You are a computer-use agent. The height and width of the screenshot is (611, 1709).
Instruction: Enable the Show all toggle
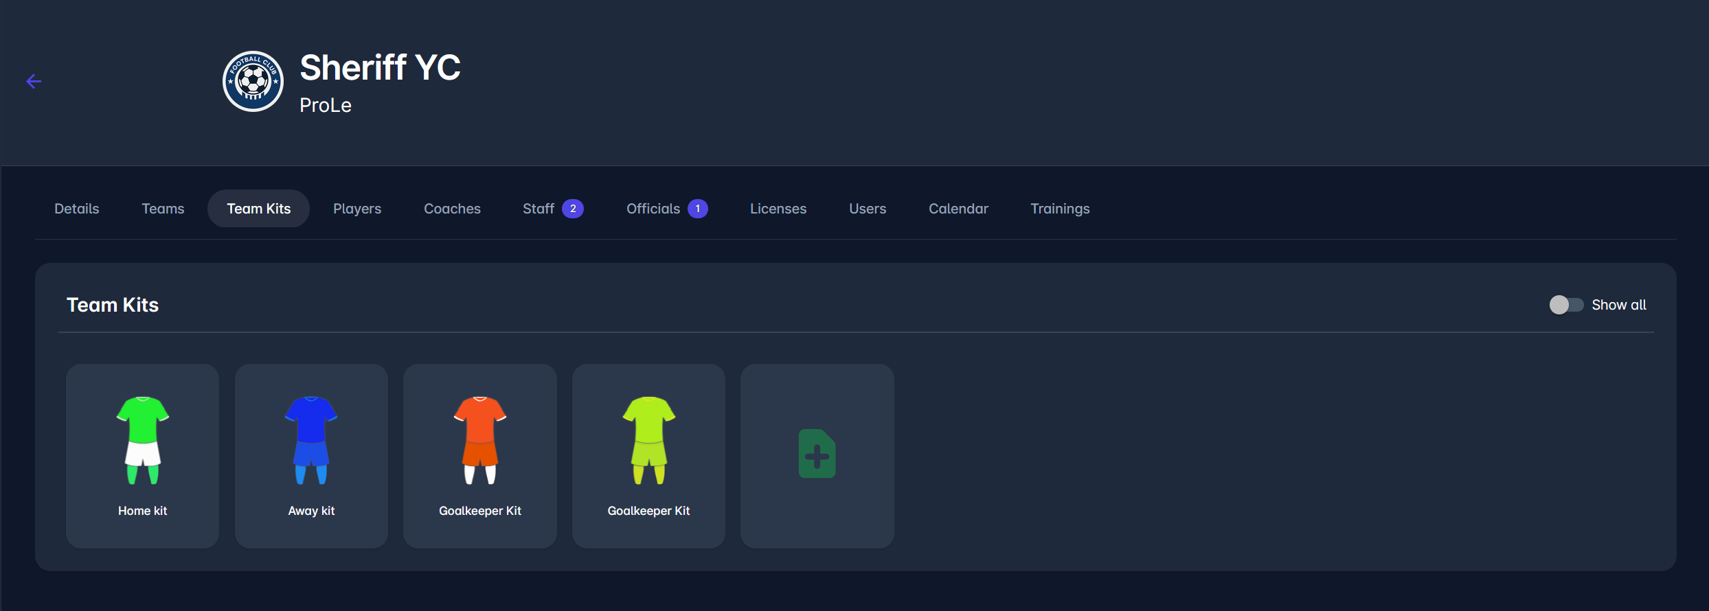coord(1566,305)
